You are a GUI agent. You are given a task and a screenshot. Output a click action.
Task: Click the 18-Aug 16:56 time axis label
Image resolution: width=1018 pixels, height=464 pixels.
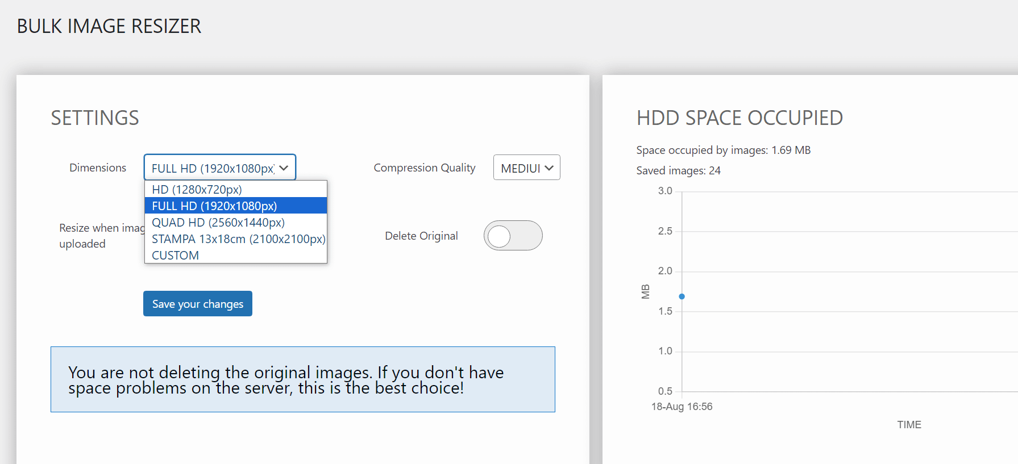(682, 407)
